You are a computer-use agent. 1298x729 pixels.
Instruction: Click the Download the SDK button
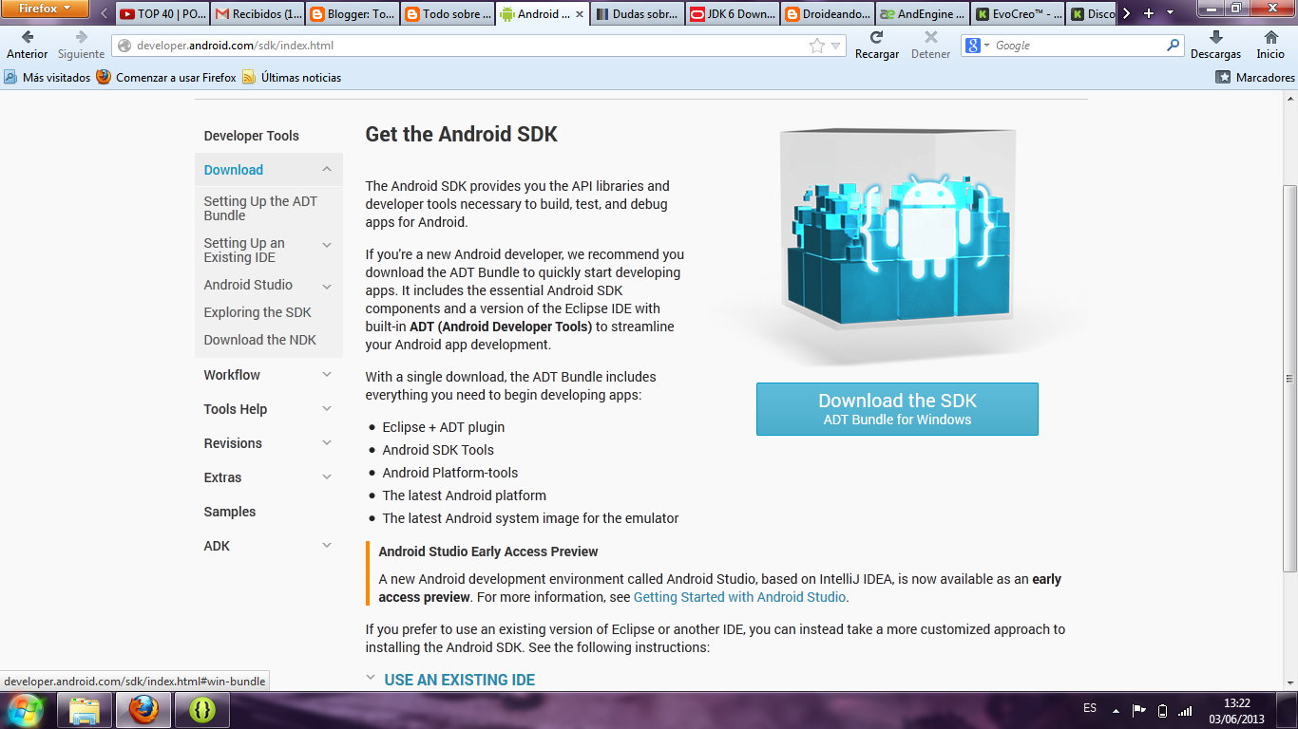tap(896, 408)
